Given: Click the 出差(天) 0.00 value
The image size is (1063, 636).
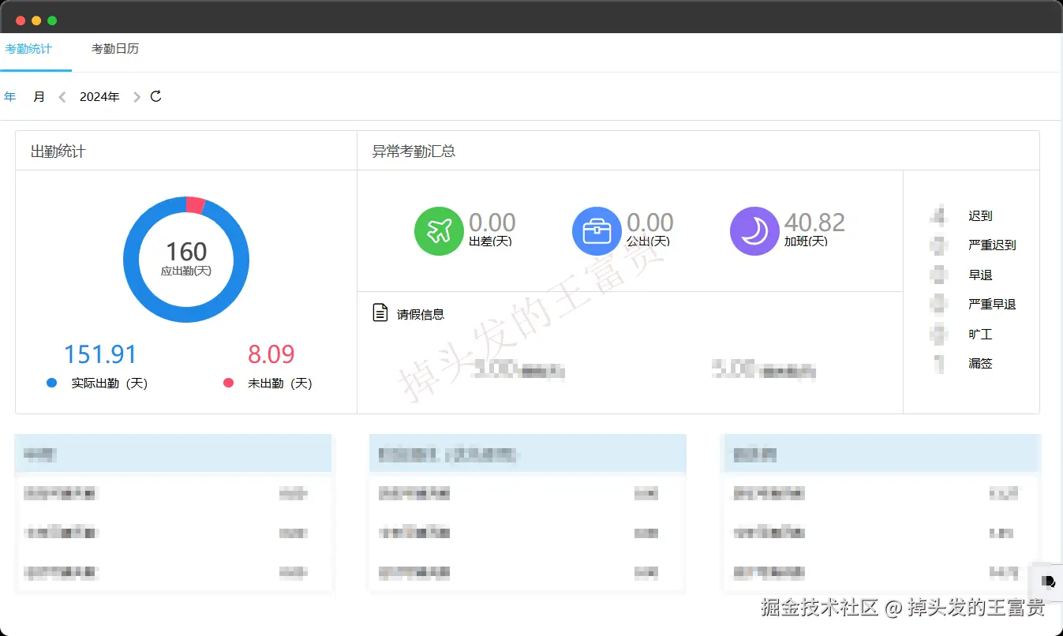Looking at the screenshot, I should tap(492, 223).
